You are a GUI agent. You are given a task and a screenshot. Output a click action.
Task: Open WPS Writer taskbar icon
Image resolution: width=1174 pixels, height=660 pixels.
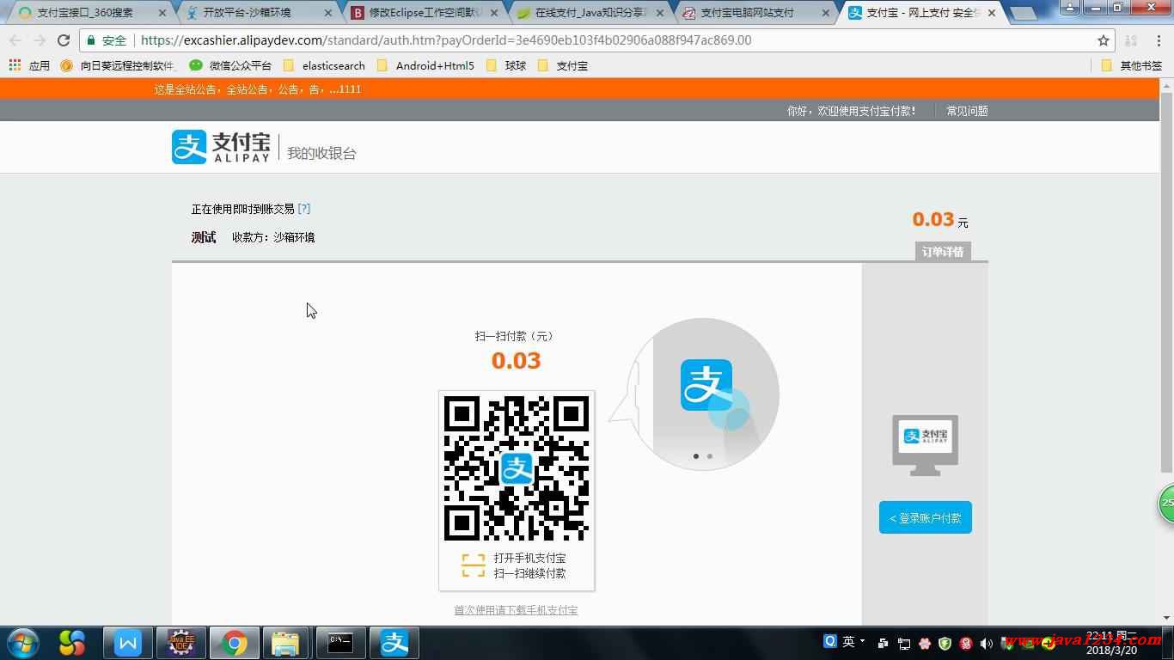(128, 643)
